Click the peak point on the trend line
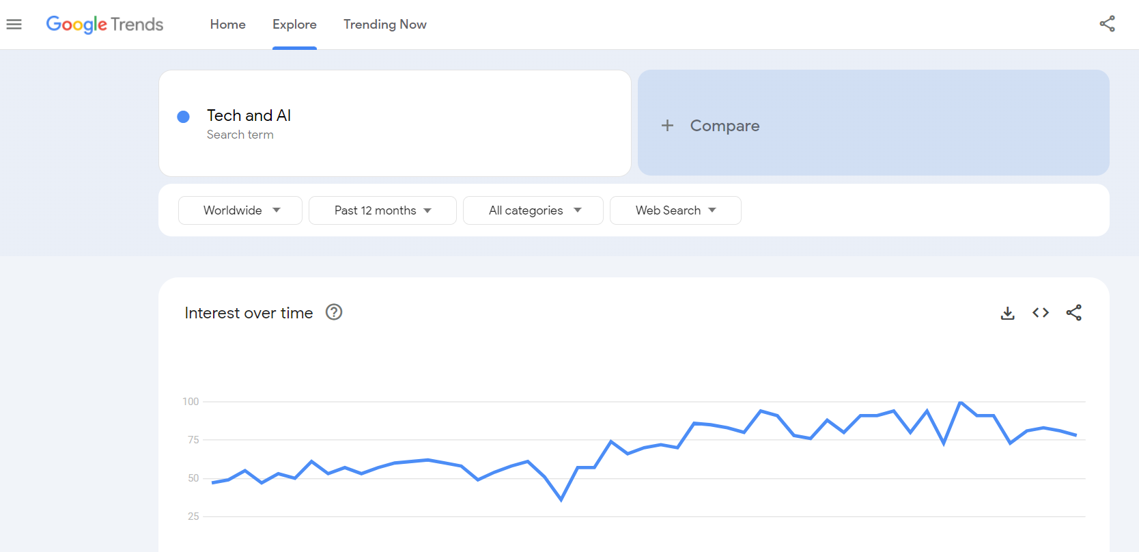The width and height of the screenshot is (1139, 552). [960, 402]
